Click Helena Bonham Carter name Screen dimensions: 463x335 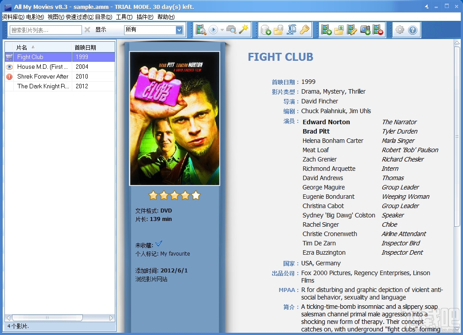[x=333, y=141]
